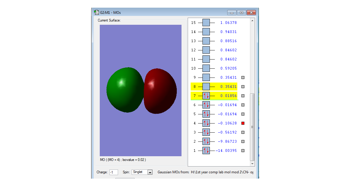
Task: Click energy value -14.00395
Action: coord(226,151)
